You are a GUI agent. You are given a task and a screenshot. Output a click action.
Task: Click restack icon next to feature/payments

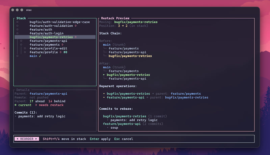pos(62,45)
